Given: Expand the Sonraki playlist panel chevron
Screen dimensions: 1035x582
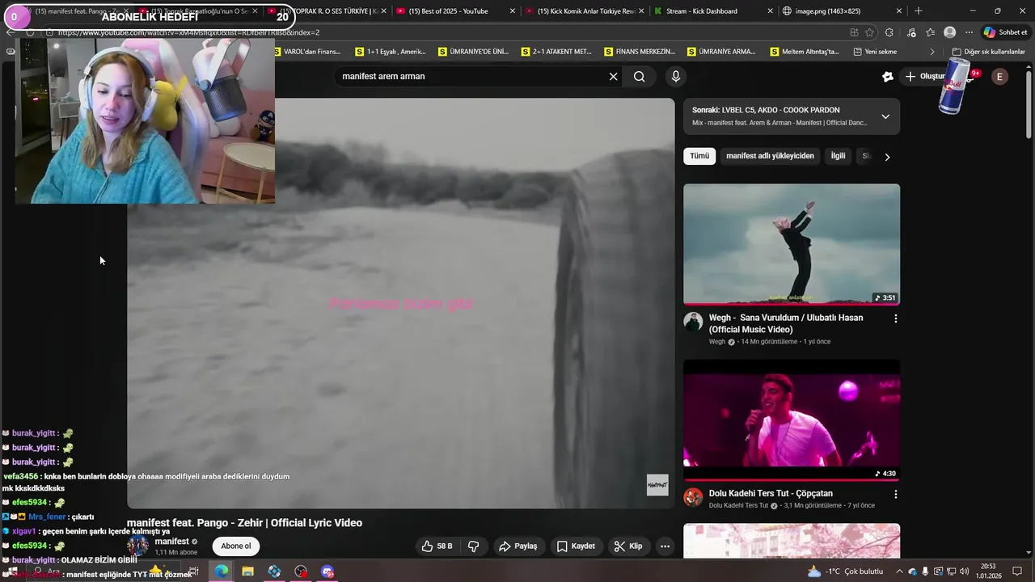Looking at the screenshot, I should [885, 116].
